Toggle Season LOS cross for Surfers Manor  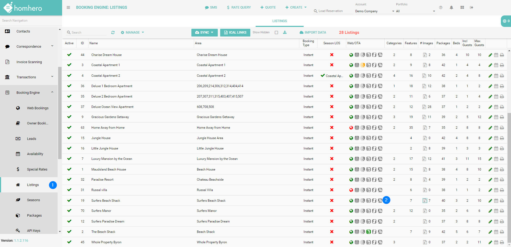(332, 211)
